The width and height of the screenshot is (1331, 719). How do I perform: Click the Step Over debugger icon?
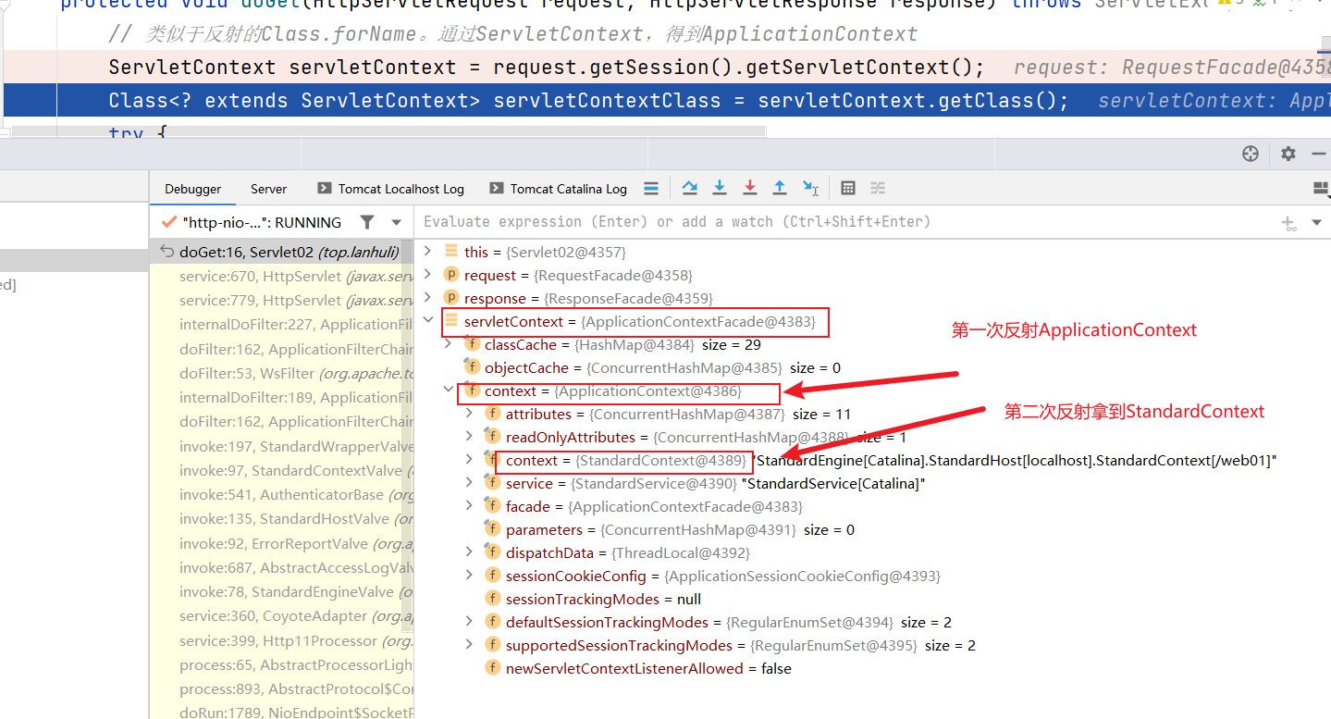pos(689,188)
